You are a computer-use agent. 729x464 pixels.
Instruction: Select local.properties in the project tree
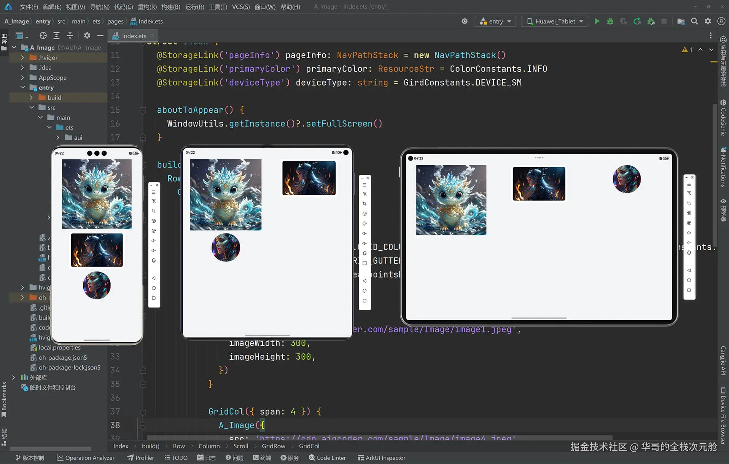[59, 348]
